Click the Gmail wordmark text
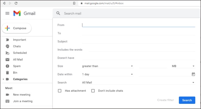Viewport: 201px width, 109px height. click(x=30, y=13)
